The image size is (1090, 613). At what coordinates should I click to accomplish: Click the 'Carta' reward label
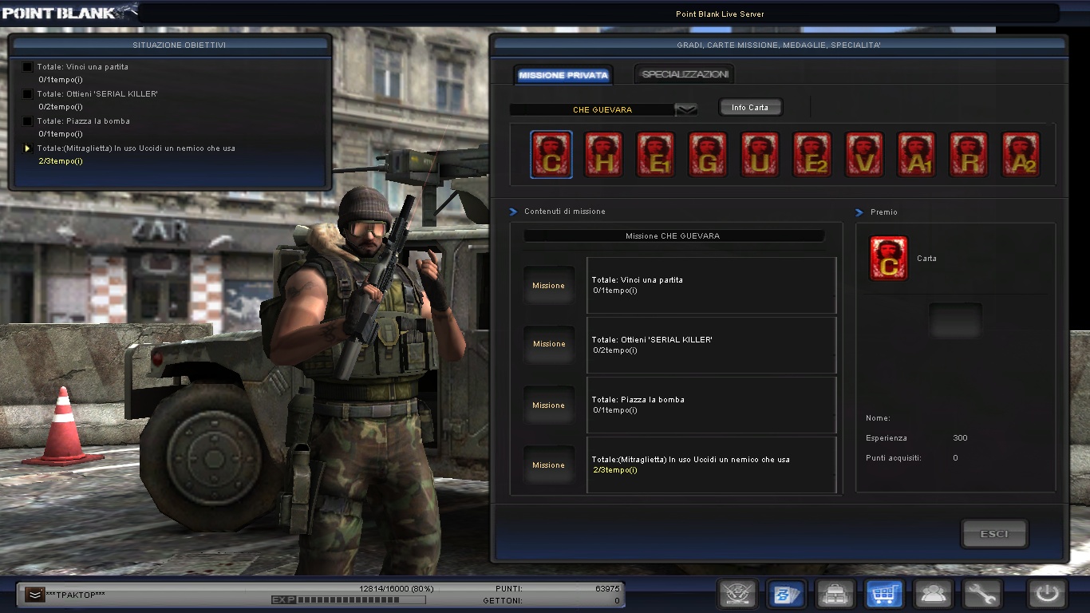[926, 259]
